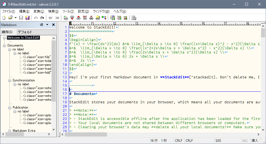Click line number 13 in the gutter
This screenshot has height=144, width=266.
(x=65, y=77)
